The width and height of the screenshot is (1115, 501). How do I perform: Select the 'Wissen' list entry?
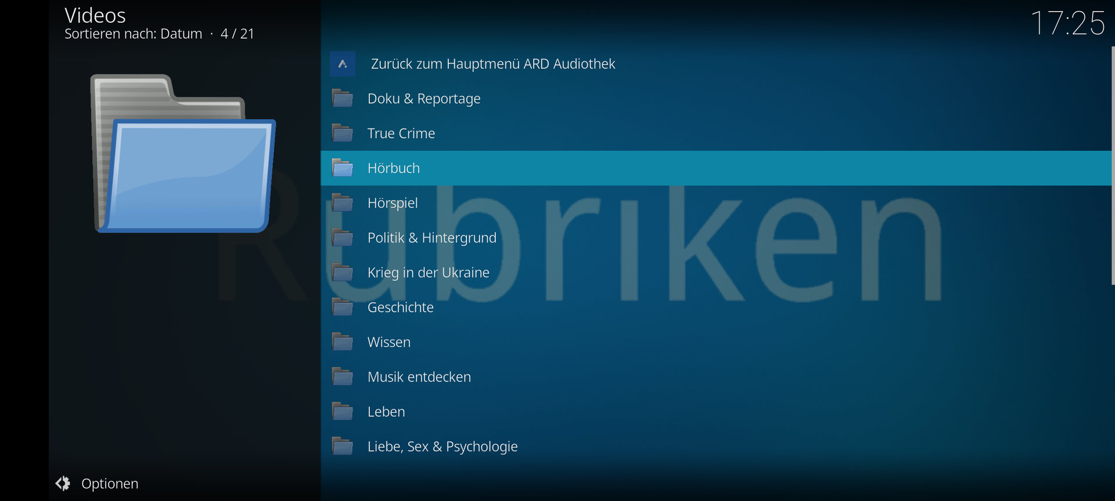click(x=716, y=342)
